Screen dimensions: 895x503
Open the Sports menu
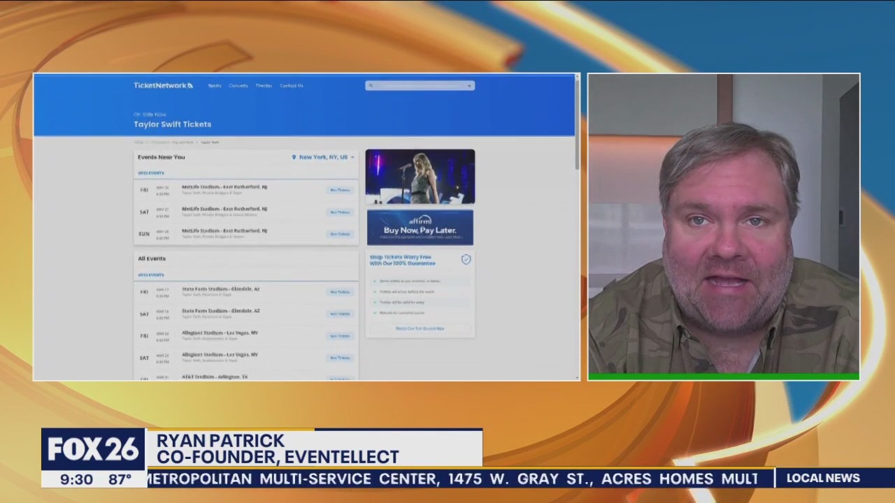[215, 86]
